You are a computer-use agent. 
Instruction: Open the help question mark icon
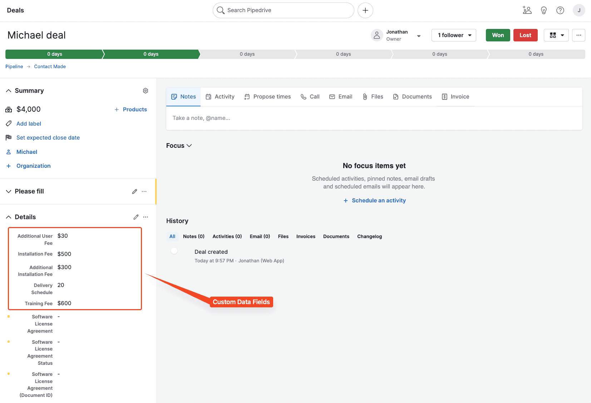pos(560,10)
